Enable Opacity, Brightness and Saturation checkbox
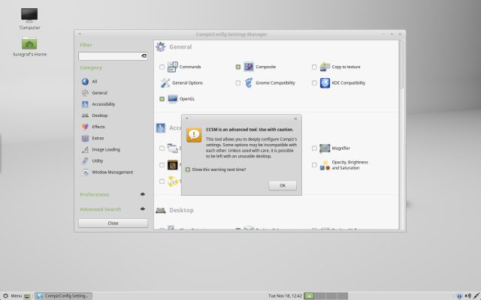 (314, 165)
